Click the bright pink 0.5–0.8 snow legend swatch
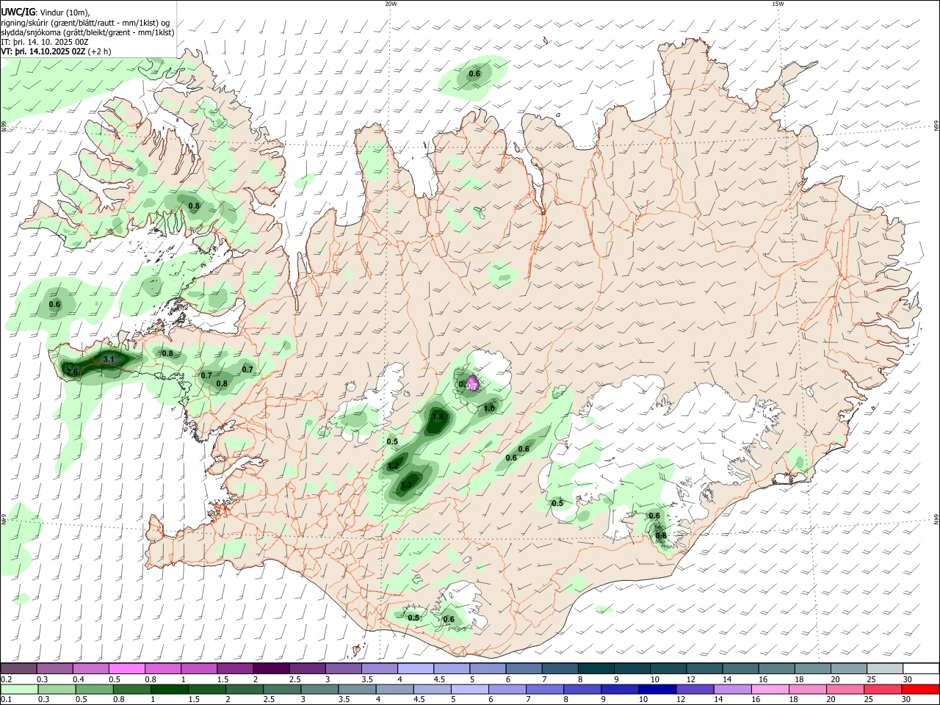Image resolution: width=940 pixels, height=705 pixels. [x=127, y=669]
